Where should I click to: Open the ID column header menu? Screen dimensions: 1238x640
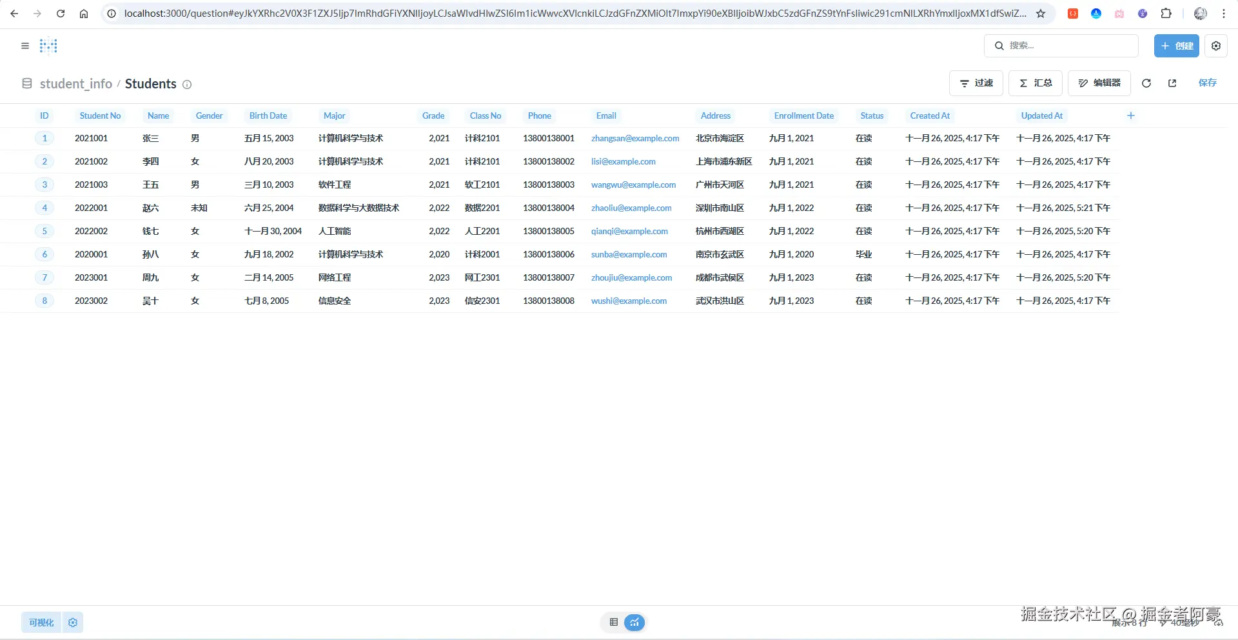[44, 115]
